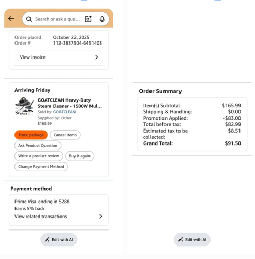
Task: Select Change Payment Method button
Action: coord(41,167)
